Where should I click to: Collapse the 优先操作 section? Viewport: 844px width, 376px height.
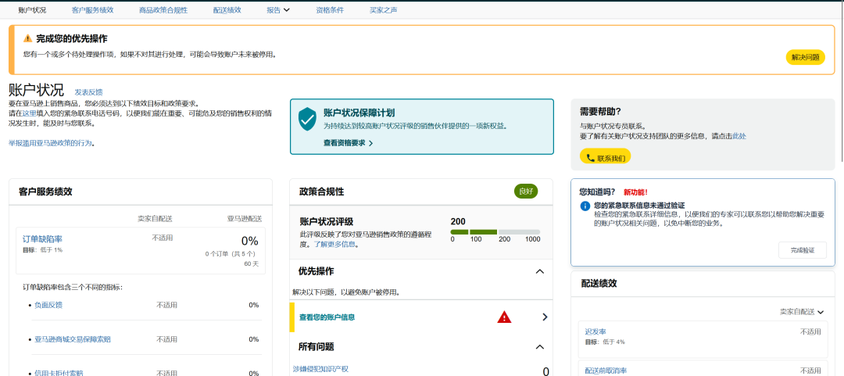[540, 271]
